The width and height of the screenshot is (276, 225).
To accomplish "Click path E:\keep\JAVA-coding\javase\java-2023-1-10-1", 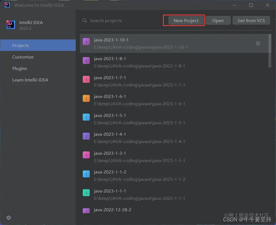I will pyautogui.click(x=141, y=47).
